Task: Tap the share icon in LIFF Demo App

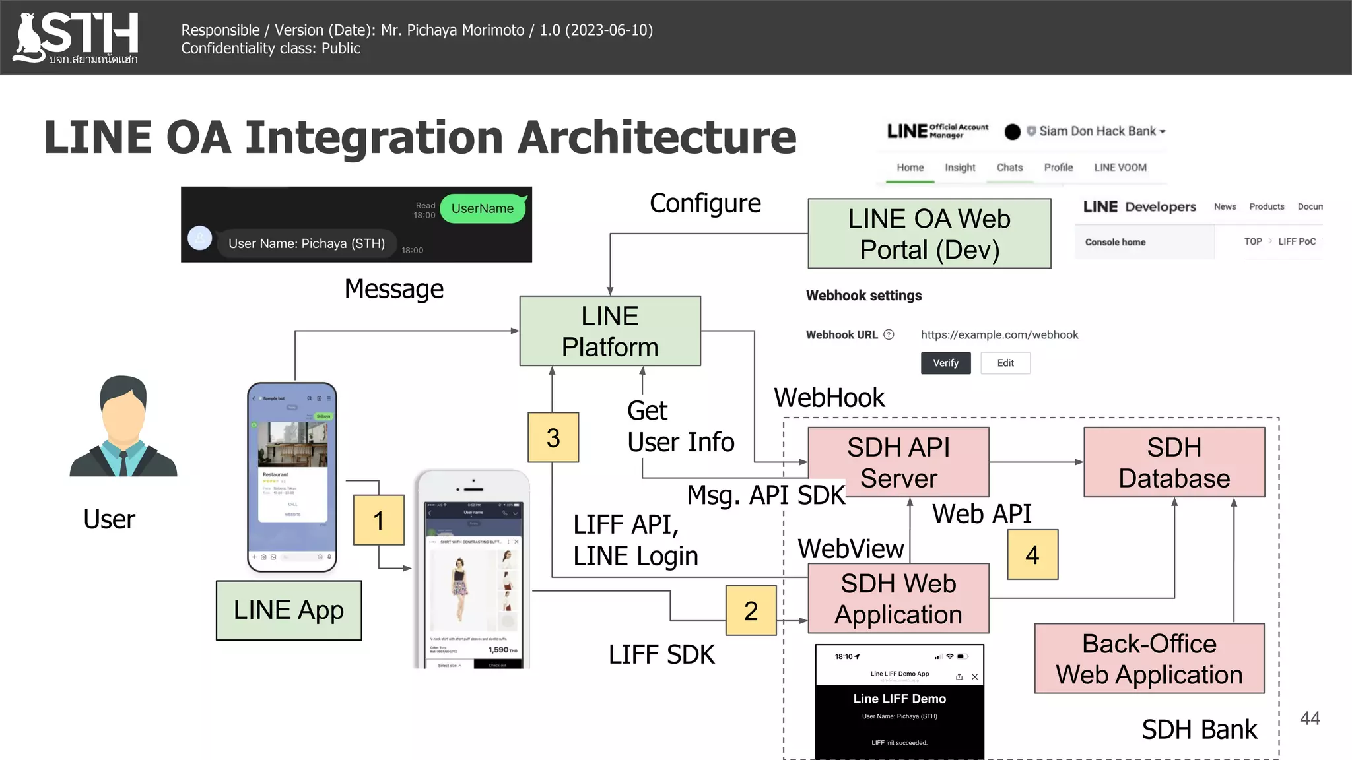Action: tap(959, 677)
